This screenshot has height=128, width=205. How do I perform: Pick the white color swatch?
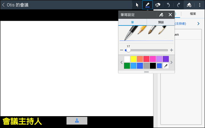[x=127, y=59]
